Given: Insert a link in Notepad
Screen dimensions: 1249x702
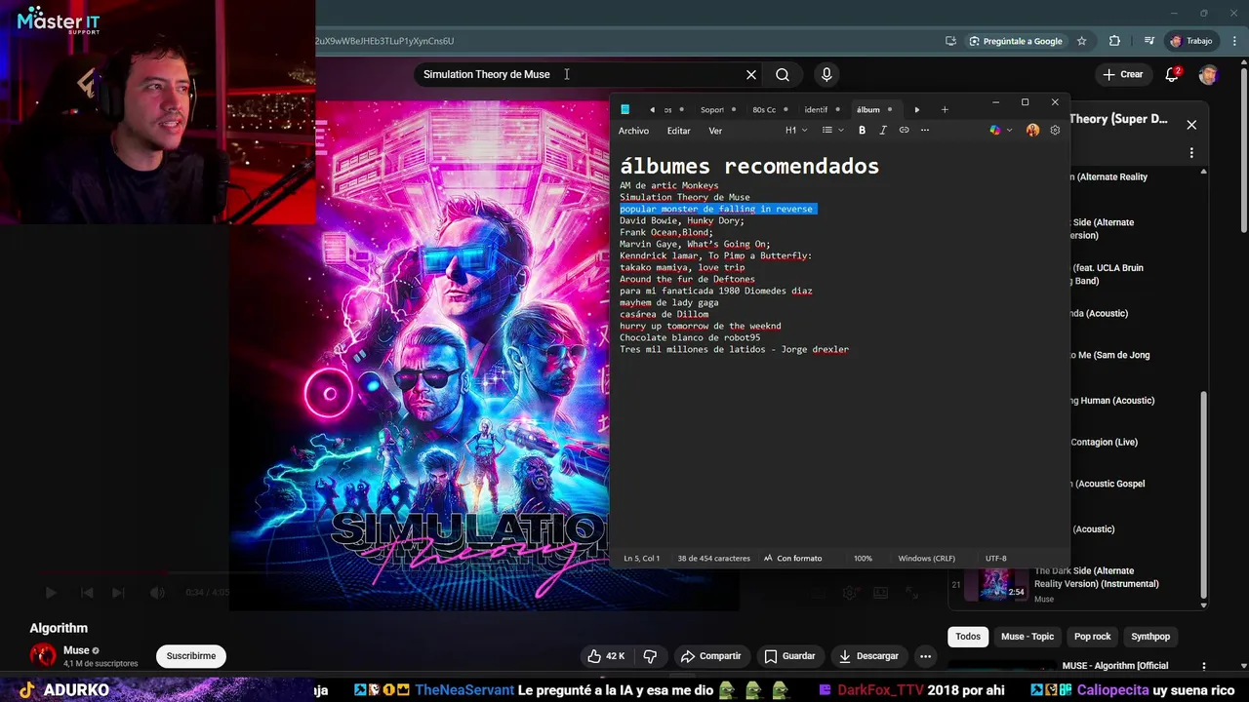Looking at the screenshot, I should point(904,131).
